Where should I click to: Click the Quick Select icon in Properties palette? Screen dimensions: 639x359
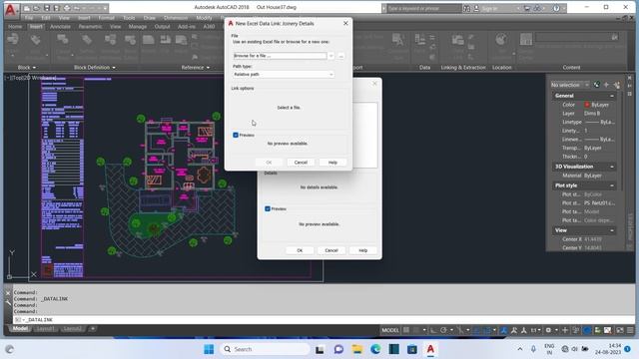click(617, 85)
